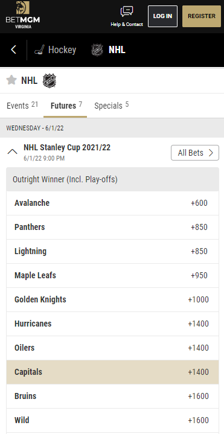Click the LOG IN button
Viewport: 224px width, 434px height.
(162, 16)
